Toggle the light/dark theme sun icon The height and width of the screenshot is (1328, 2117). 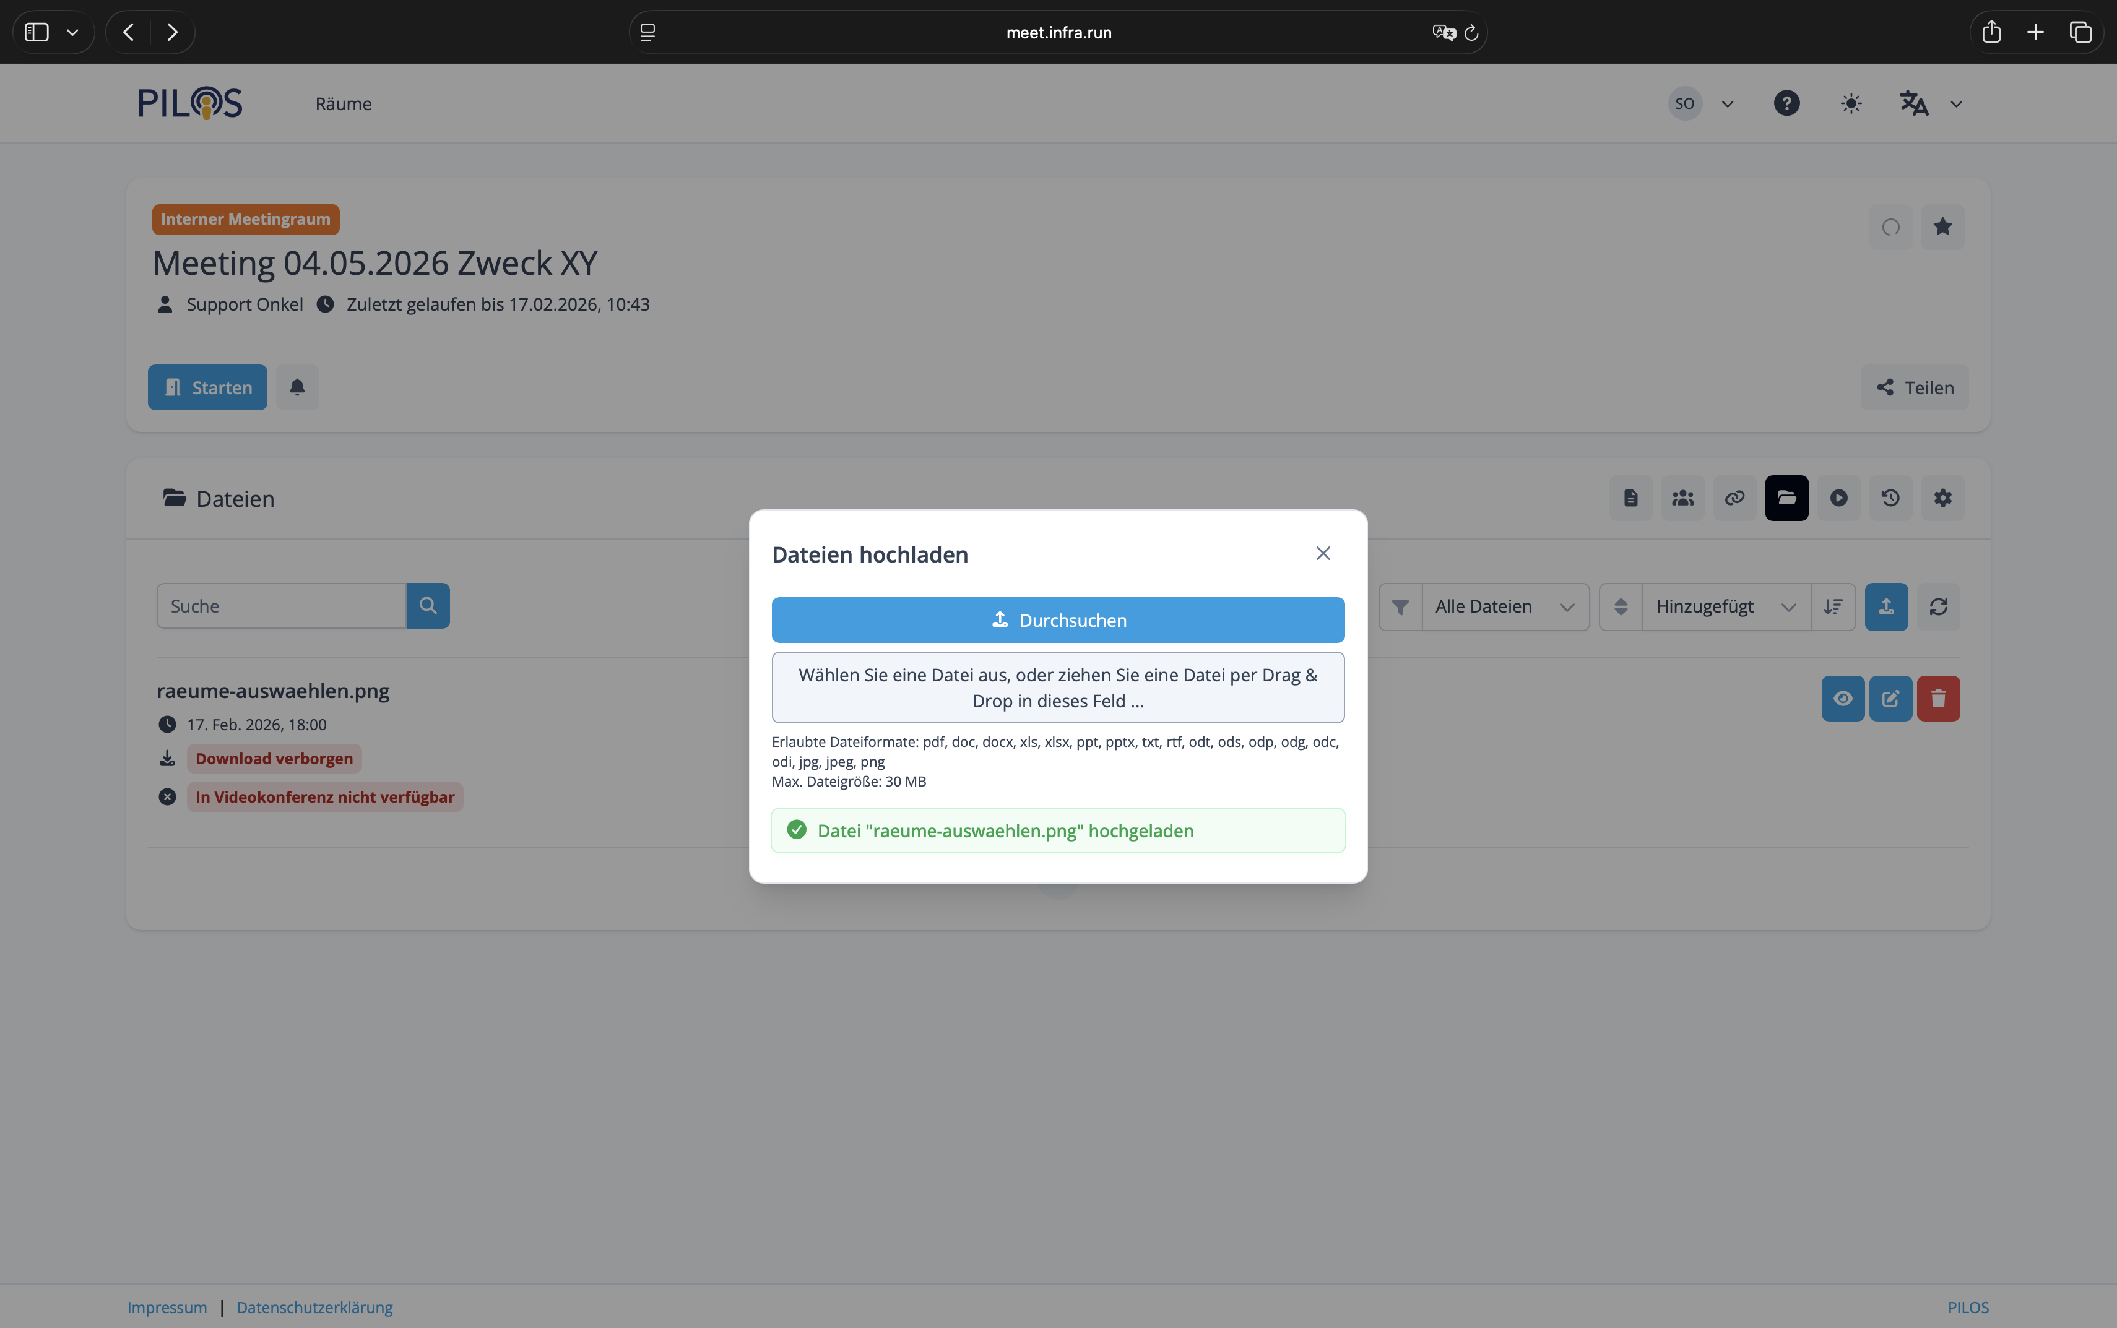coord(1851,103)
